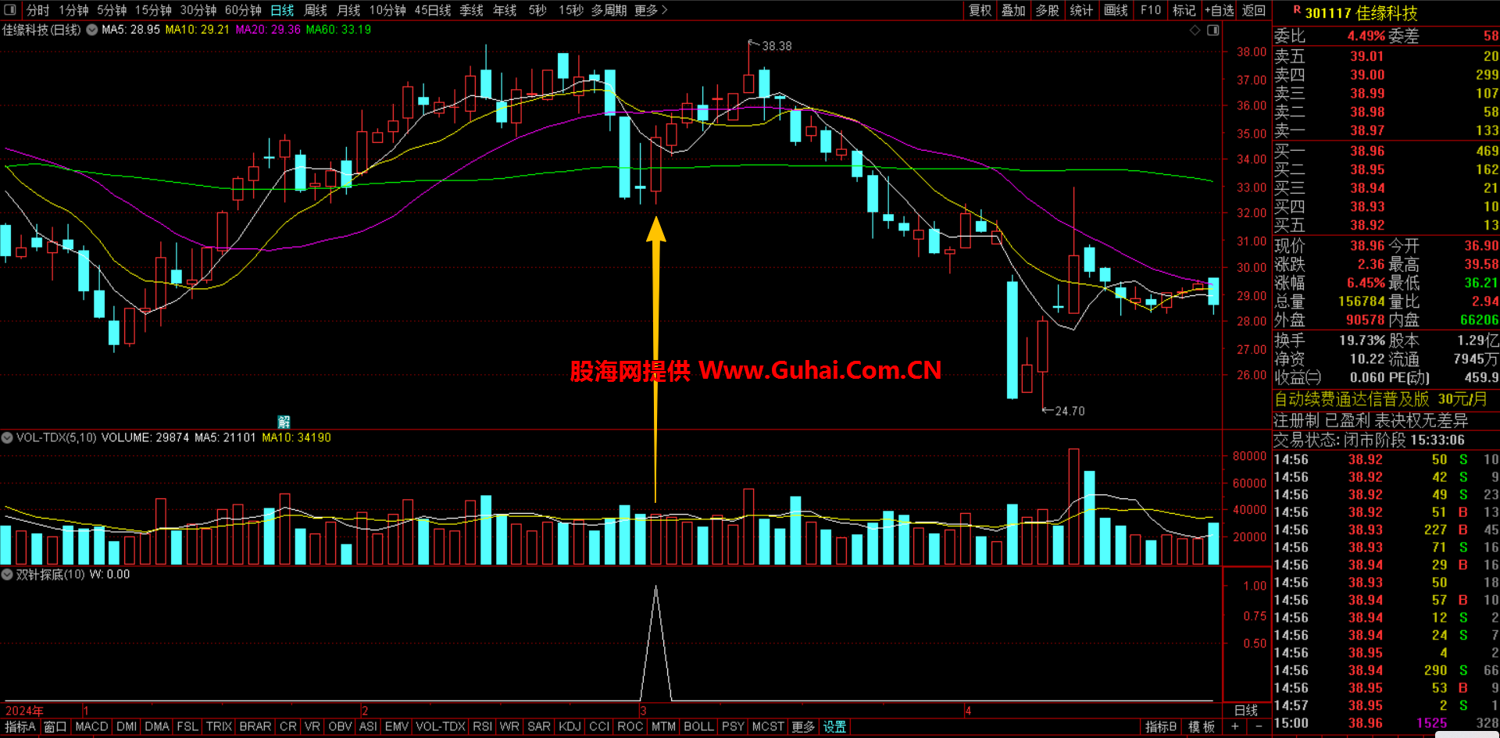Select the SAR indicator tab
This screenshot has height=738, width=1500.
click(539, 727)
